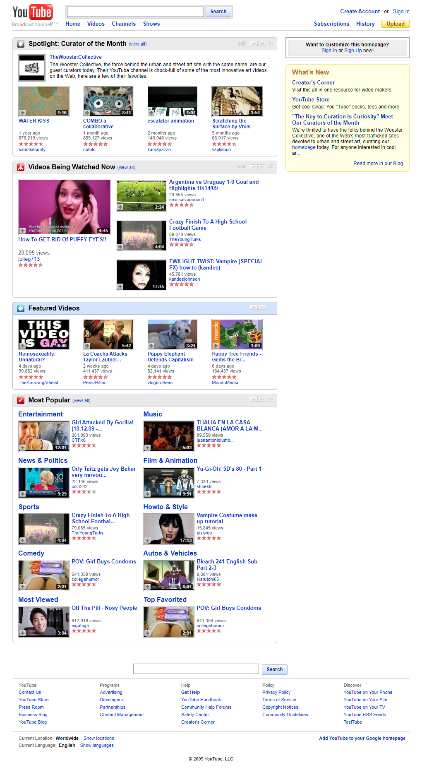Add Argentina vs Uruguay video to queue
This screenshot has width=422, height=770.
point(120,207)
